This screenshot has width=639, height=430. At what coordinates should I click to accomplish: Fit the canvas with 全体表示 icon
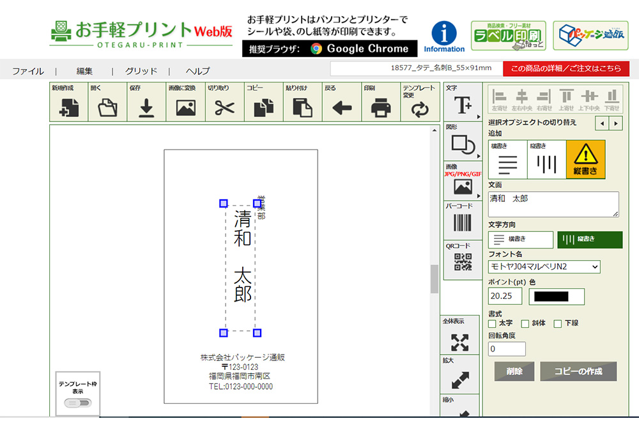(460, 342)
